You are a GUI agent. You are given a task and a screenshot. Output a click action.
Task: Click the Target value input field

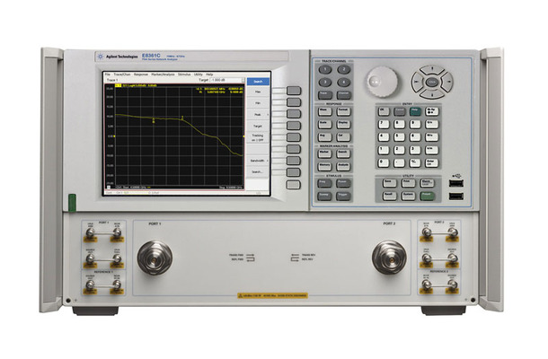point(225,80)
